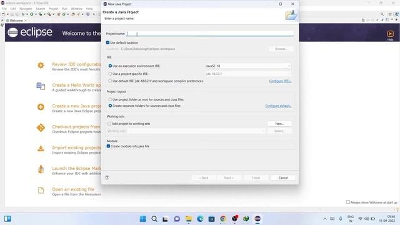Click the Project name input field
Image resolution: width=400 pixels, height=225 pixels.
(210, 34)
